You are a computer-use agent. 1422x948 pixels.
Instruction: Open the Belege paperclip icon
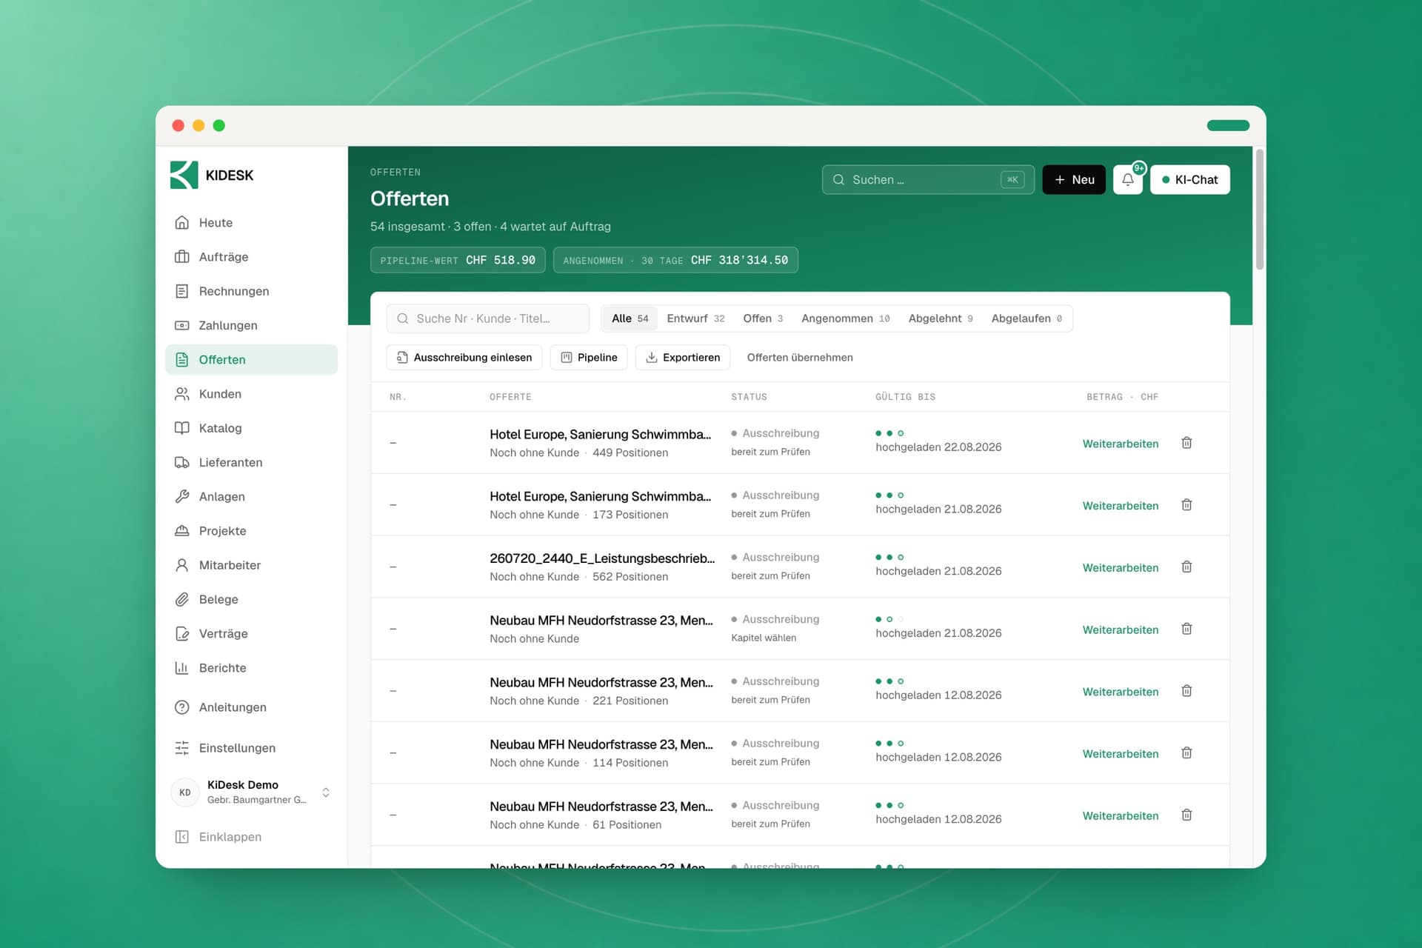click(182, 599)
